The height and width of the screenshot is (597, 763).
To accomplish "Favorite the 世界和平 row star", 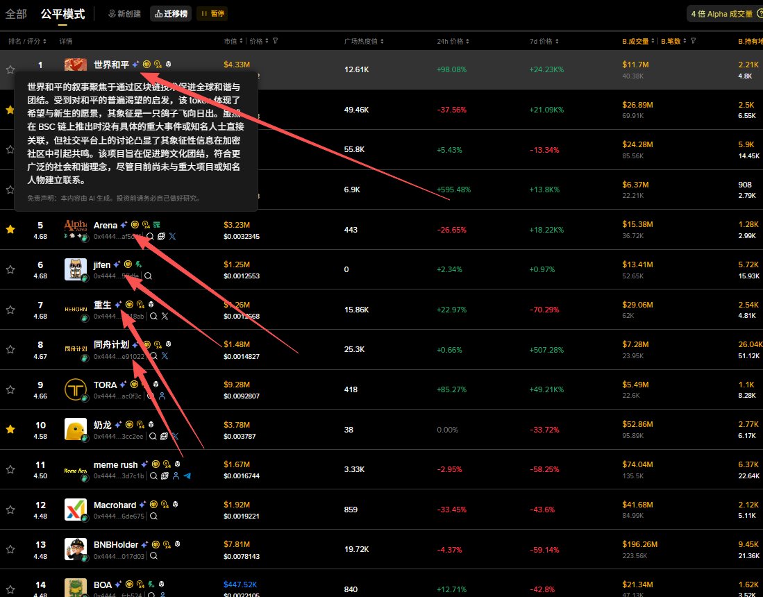I will click(10, 69).
